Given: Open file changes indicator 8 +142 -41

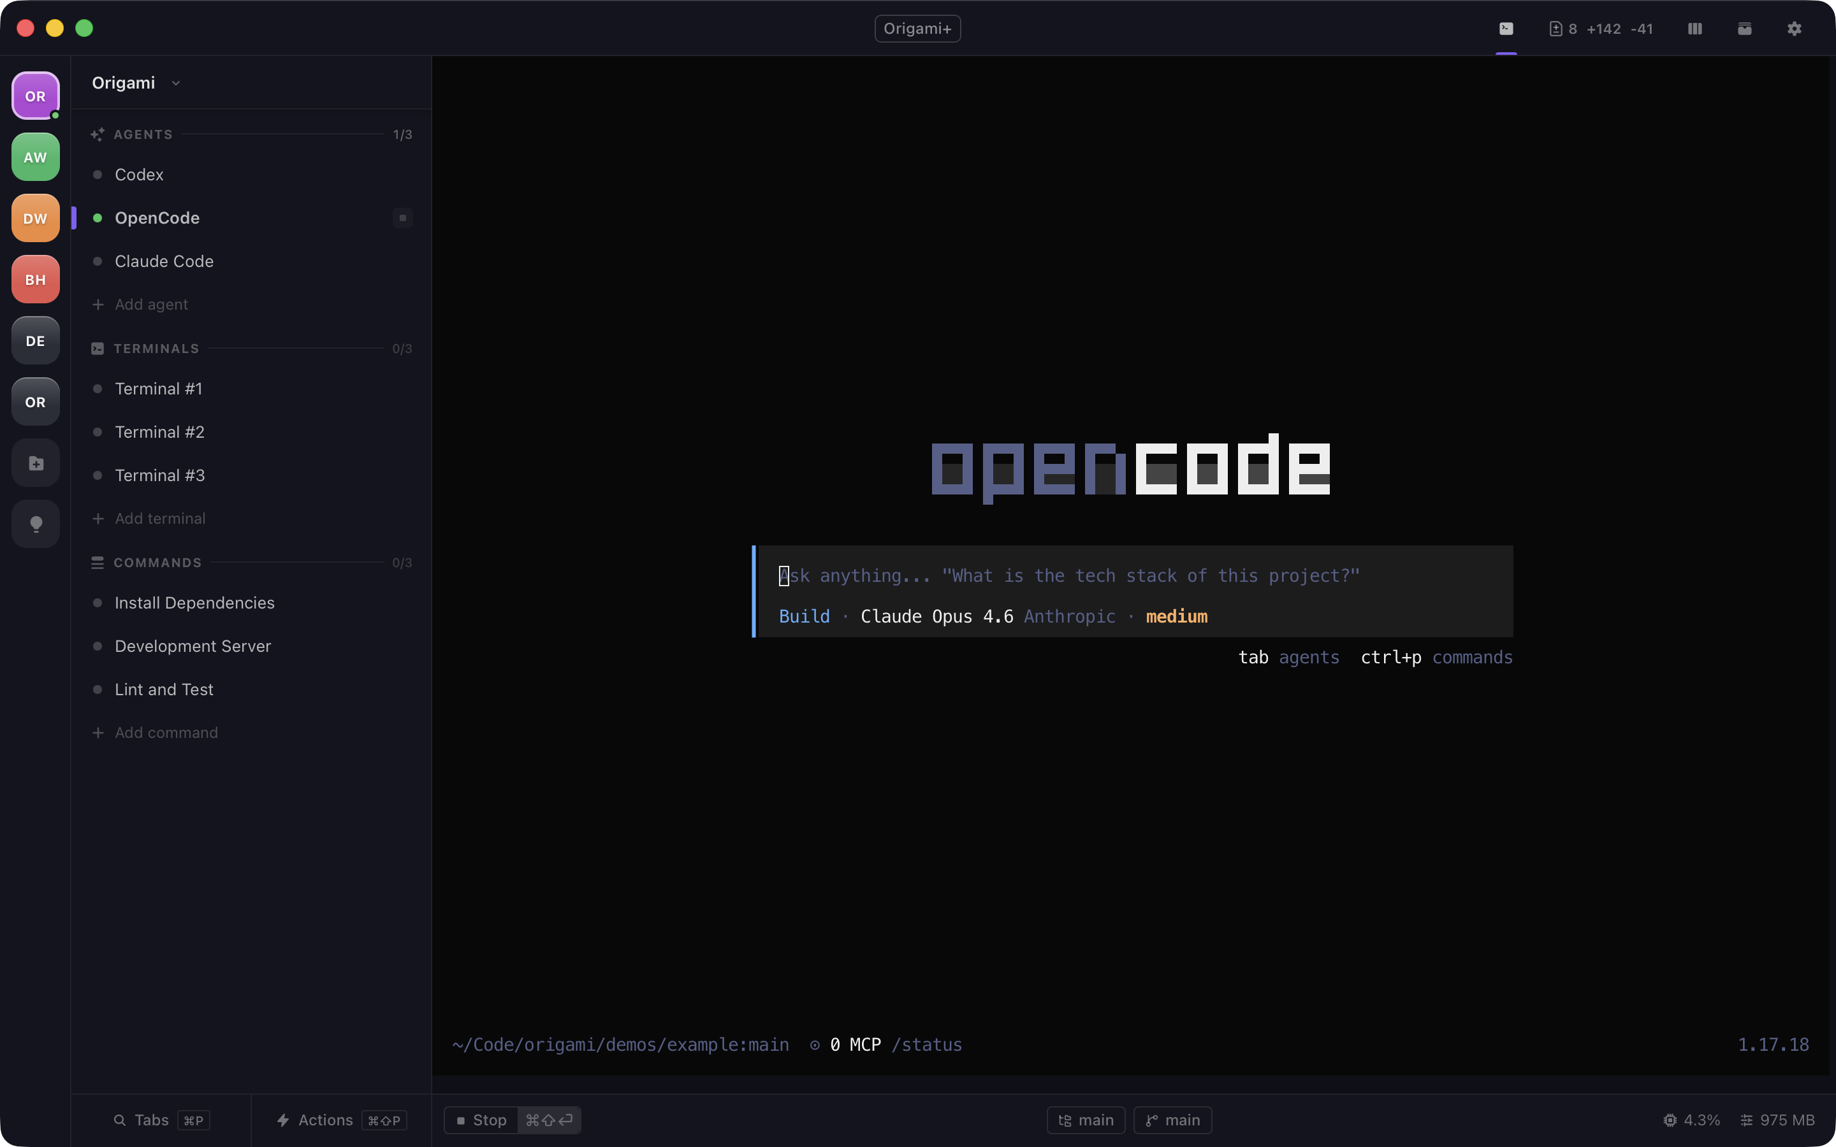Looking at the screenshot, I should [x=1601, y=29].
